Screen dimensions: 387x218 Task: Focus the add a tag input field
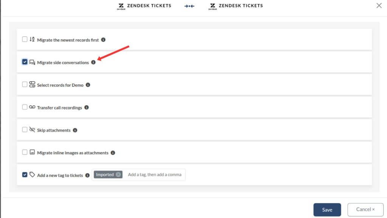pyautogui.click(x=155, y=174)
